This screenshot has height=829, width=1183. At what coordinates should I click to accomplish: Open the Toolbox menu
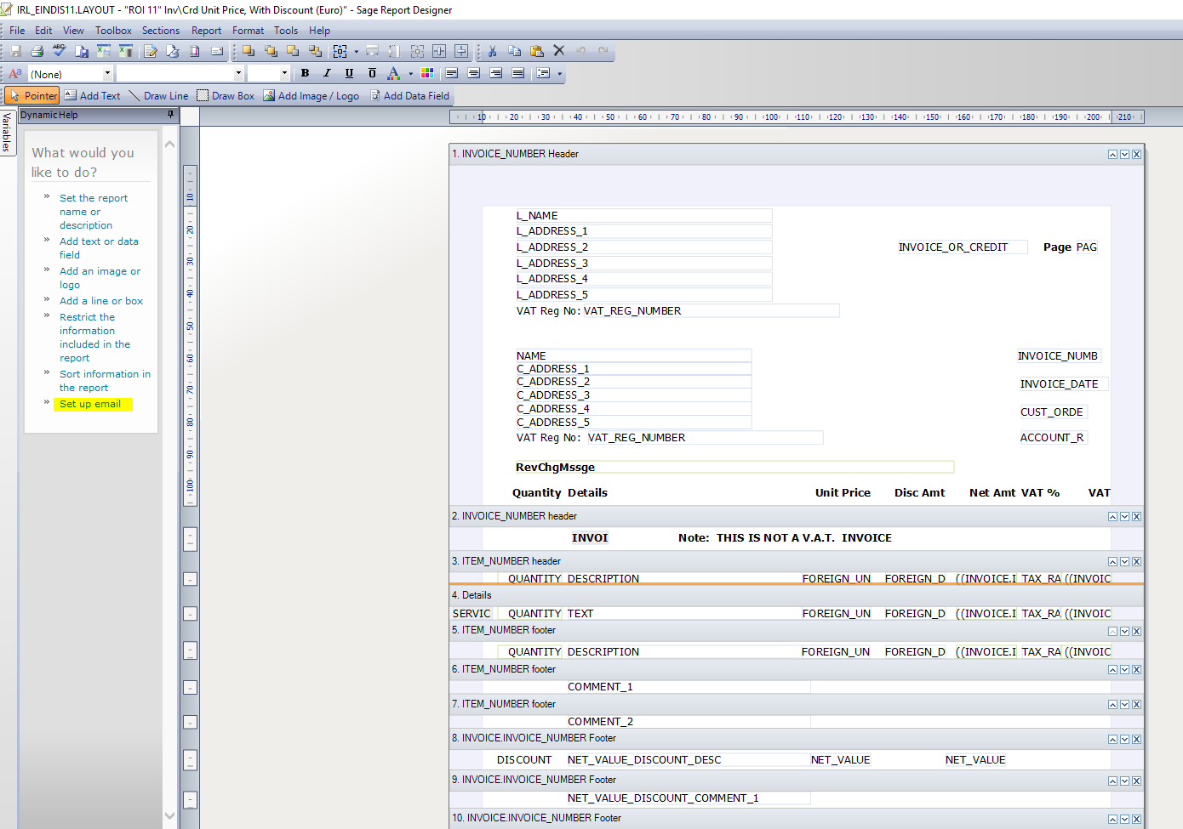coord(113,31)
